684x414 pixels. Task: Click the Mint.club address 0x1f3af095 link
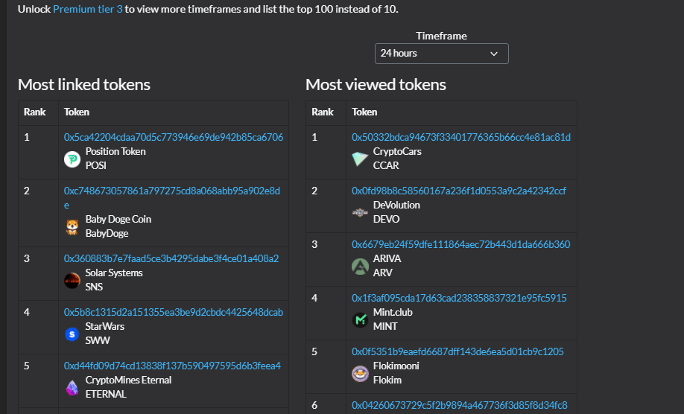(x=459, y=298)
